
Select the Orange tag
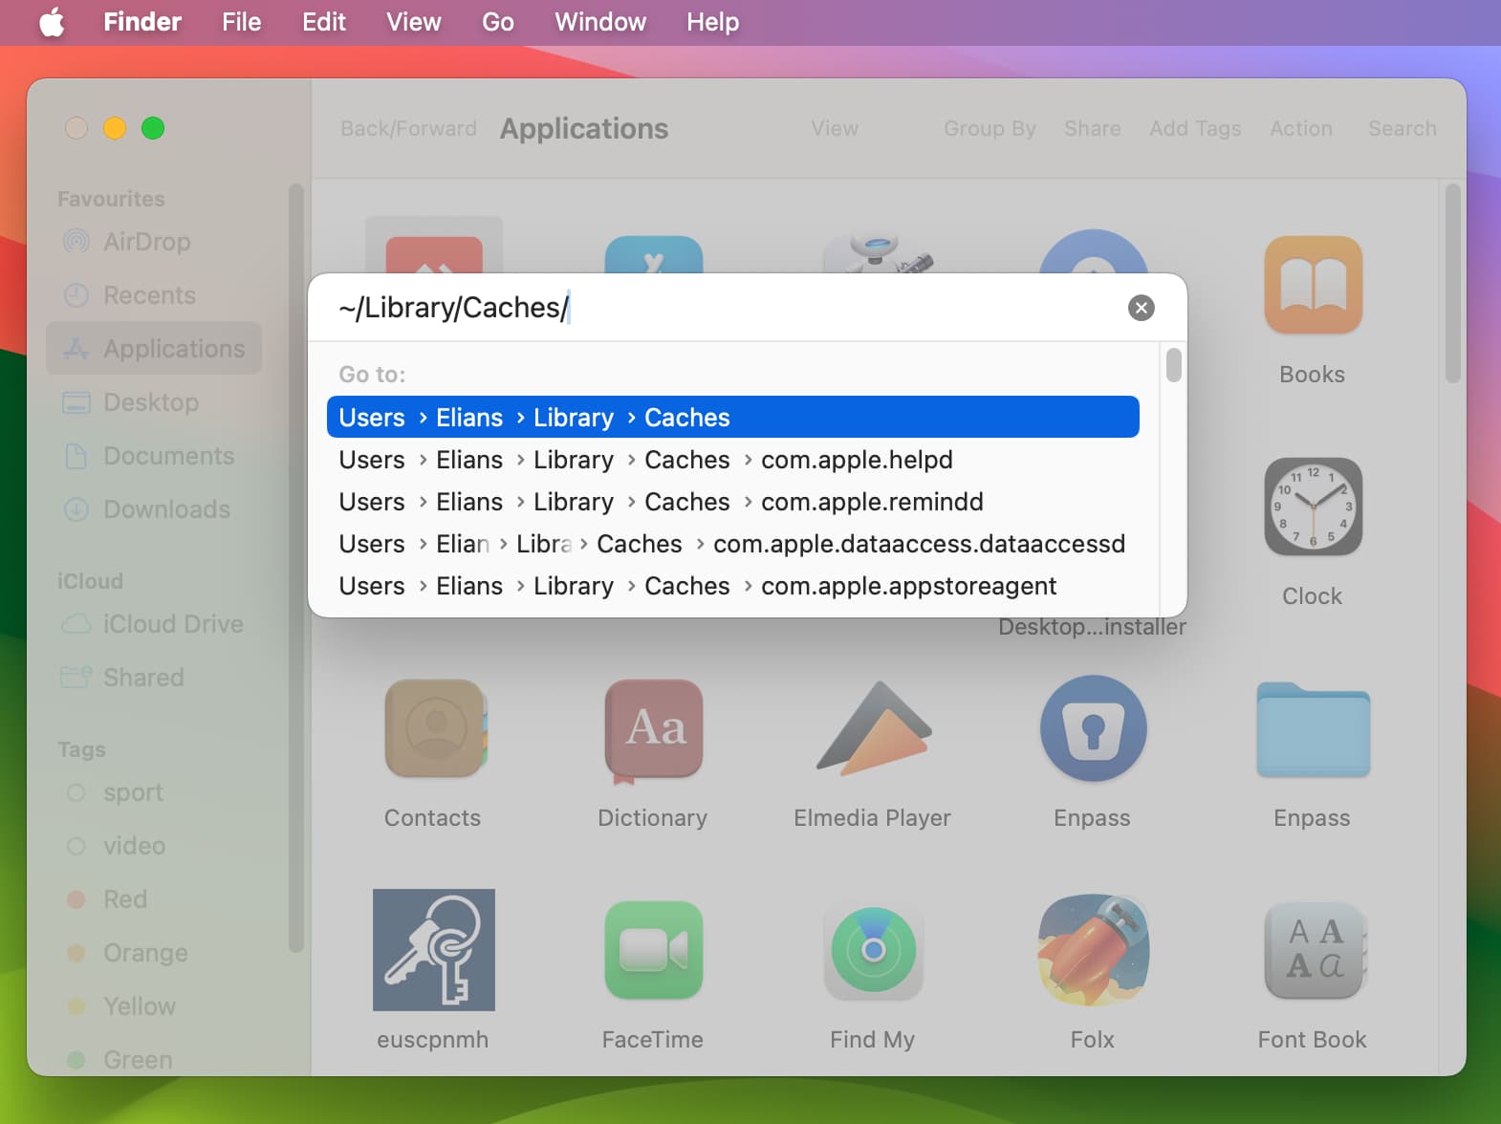tap(154, 953)
